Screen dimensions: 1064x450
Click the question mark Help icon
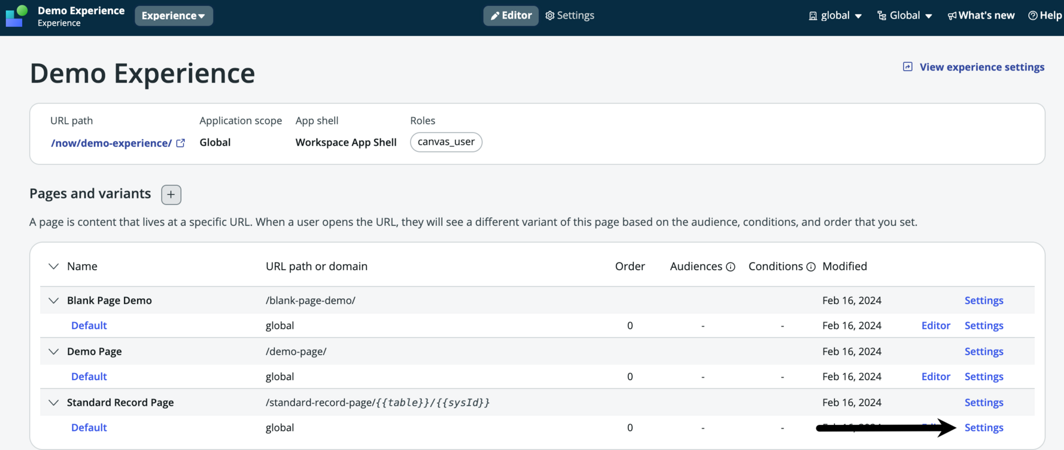[1033, 16]
